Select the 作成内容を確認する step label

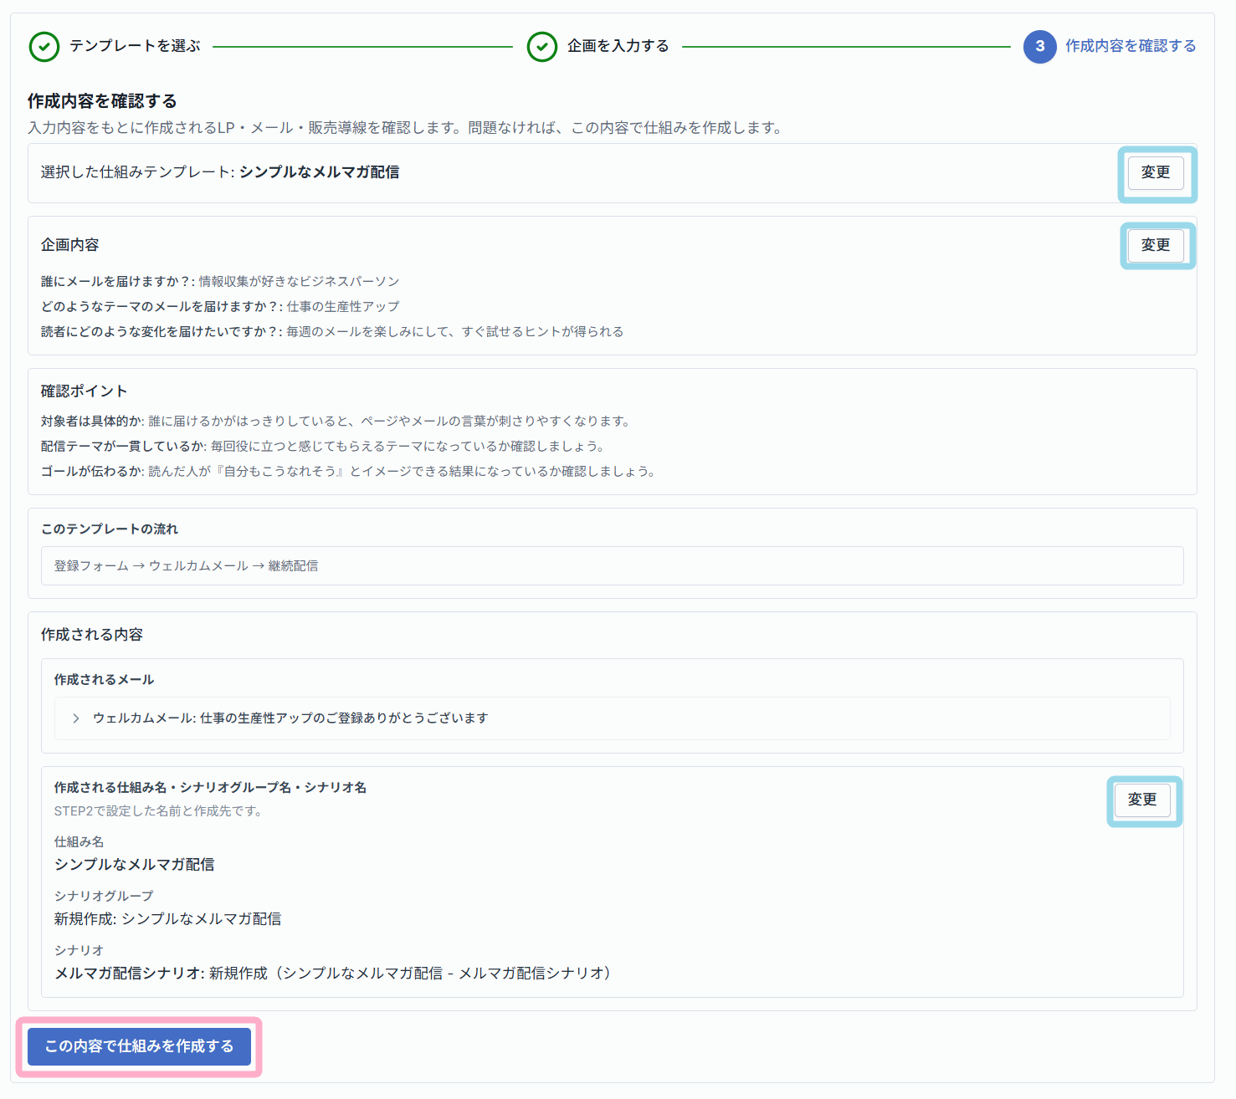1131,46
